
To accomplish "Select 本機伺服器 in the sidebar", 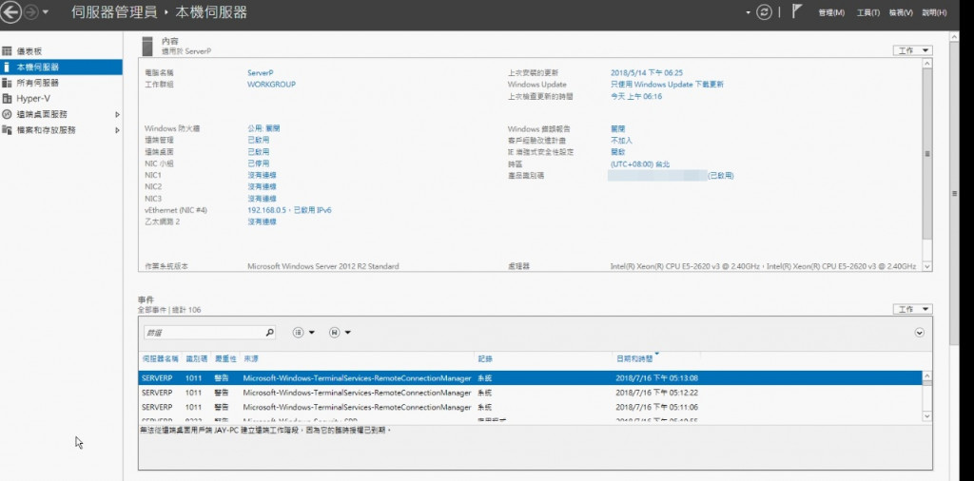I will (61, 67).
